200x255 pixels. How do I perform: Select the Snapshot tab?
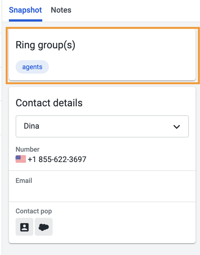(x=26, y=10)
